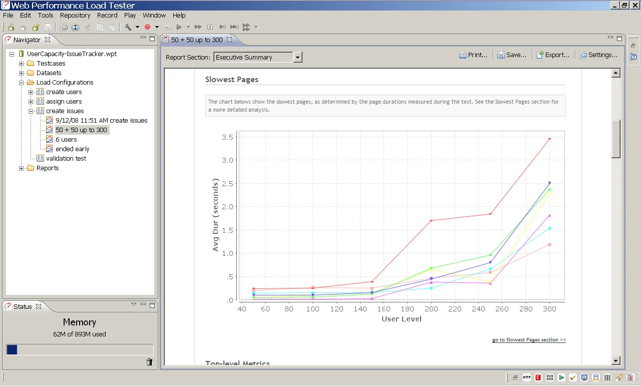Click the red E icon in bottom bar

[x=538, y=377]
